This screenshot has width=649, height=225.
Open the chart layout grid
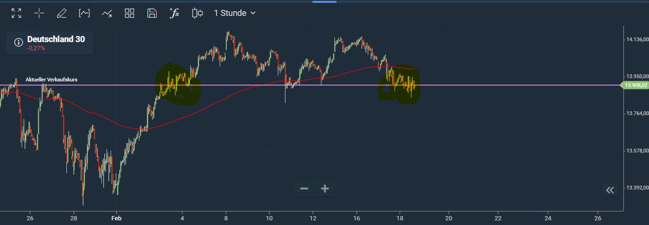pos(130,13)
